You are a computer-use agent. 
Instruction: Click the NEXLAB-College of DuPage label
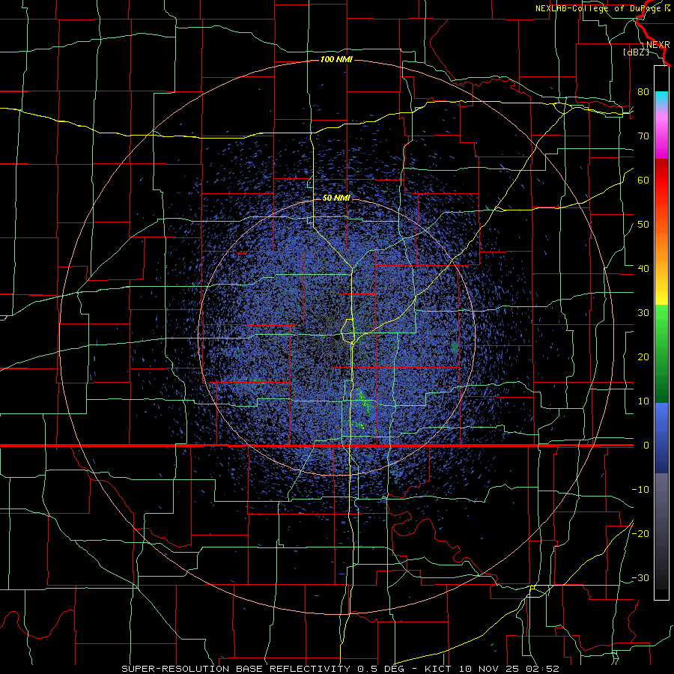coord(602,8)
